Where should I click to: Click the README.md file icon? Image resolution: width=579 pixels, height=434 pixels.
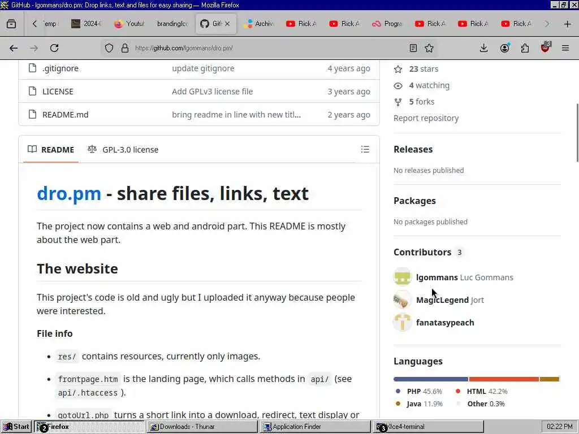click(x=32, y=114)
